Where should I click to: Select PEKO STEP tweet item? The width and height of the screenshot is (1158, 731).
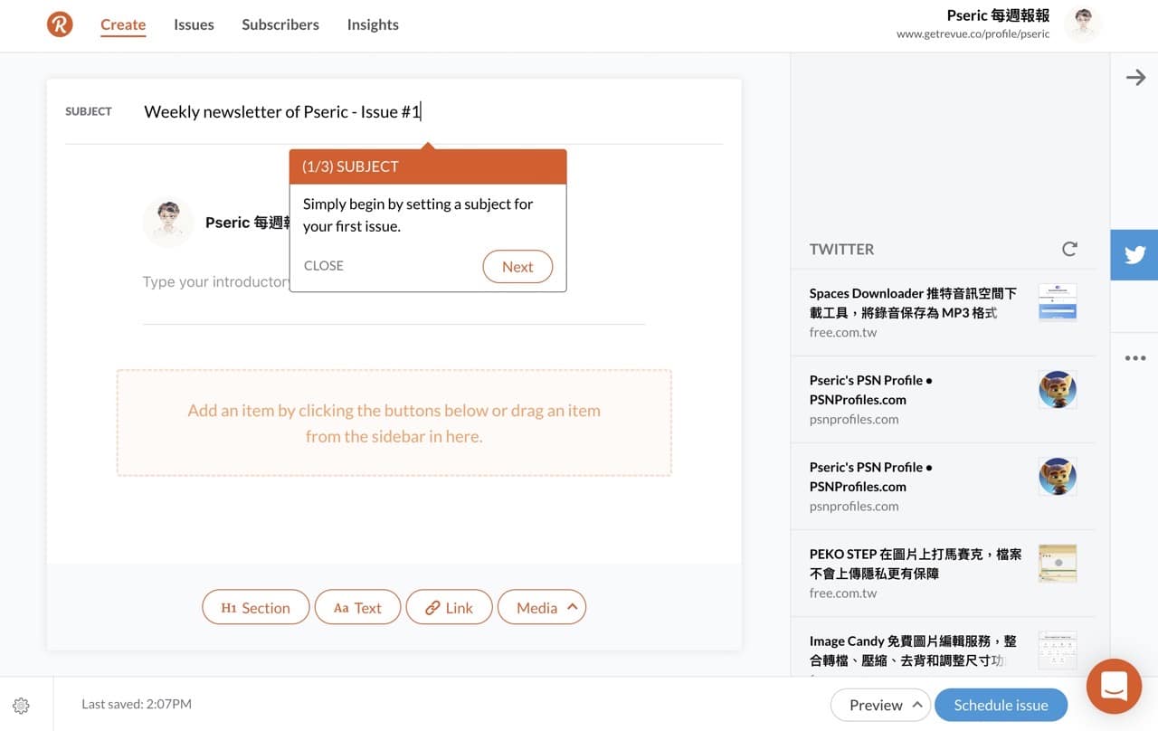[x=943, y=574]
